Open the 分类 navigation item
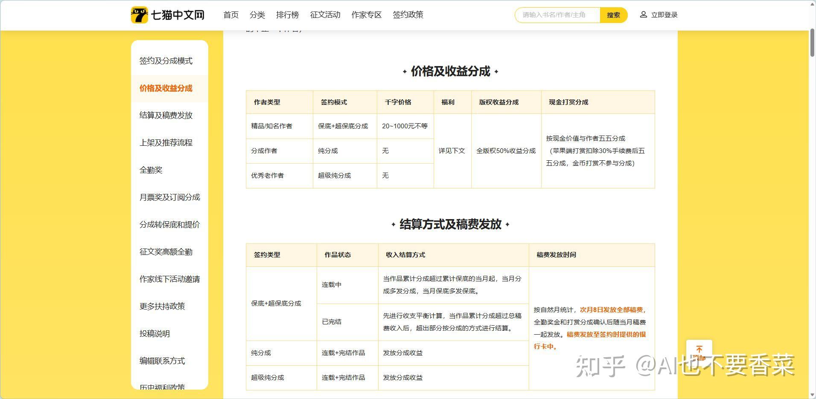This screenshot has width=816, height=399. click(257, 15)
